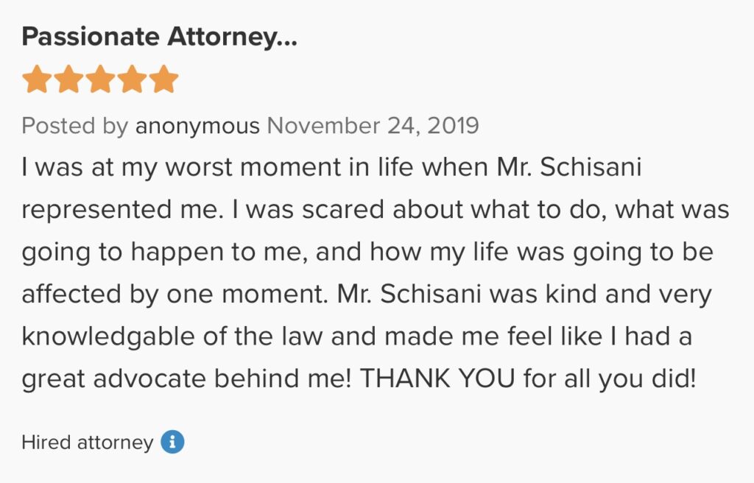Click the first star in the rating
This screenshot has height=483, width=754.
(36, 80)
